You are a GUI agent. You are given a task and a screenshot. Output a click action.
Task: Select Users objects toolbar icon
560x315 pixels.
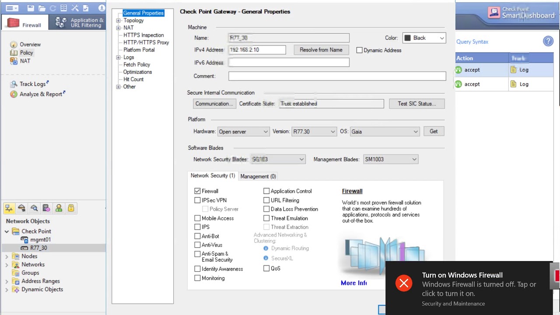point(59,208)
